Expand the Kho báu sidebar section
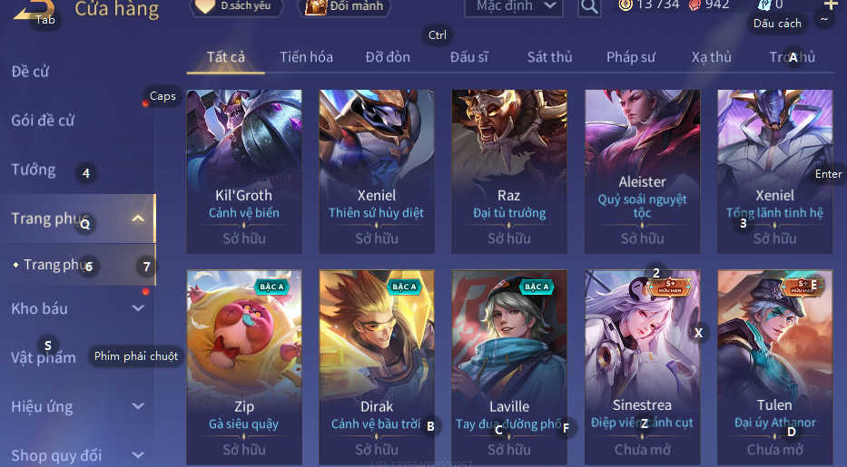The image size is (847, 467). click(138, 308)
